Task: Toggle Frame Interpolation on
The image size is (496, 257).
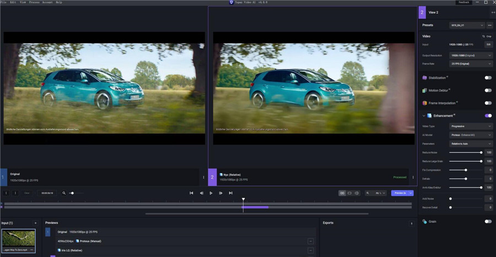Action: tap(488, 103)
